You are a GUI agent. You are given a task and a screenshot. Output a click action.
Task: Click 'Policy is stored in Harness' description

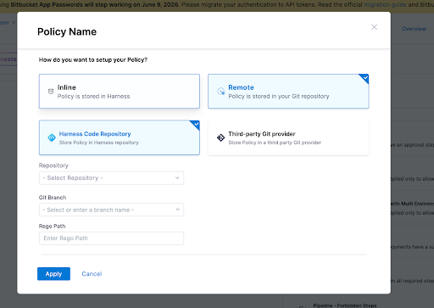coord(93,97)
